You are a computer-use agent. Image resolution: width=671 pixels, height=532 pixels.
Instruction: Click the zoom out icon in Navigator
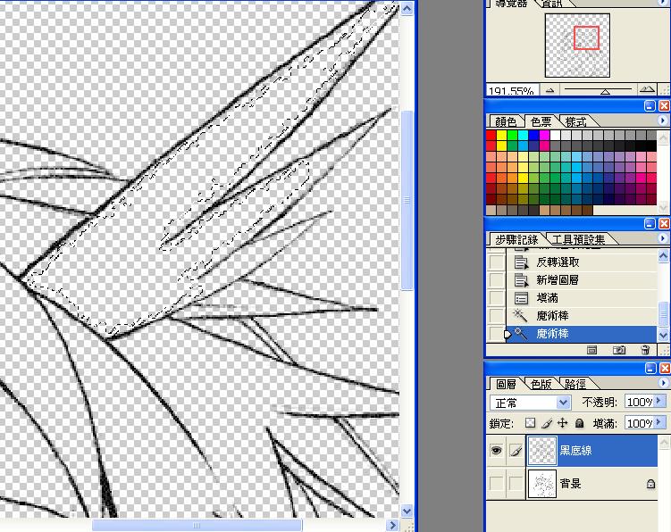[x=549, y=90]
